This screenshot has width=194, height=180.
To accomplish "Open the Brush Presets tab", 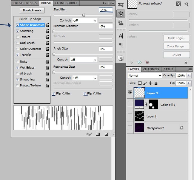I will (x=25, y=3).
